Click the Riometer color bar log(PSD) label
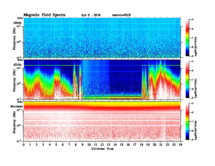This screenshot has height=166, width=215. point(196,130)
